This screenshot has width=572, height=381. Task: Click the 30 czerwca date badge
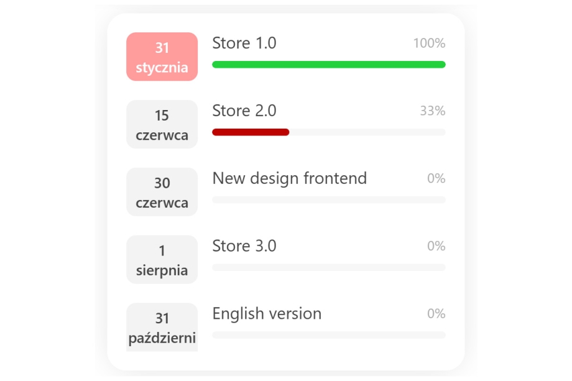point(162,192)
